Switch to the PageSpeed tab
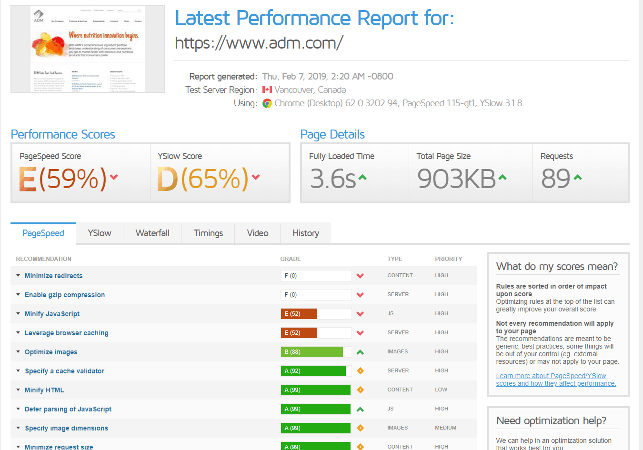The width and height of the screenshot is (643, 450). pyautogui.click(x=43, y=233)
